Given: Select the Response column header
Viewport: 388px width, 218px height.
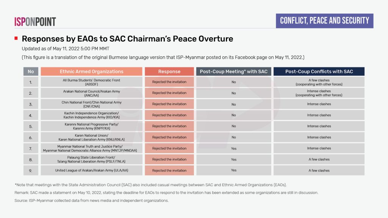Looking at the screenshot, I should [169, 71].
